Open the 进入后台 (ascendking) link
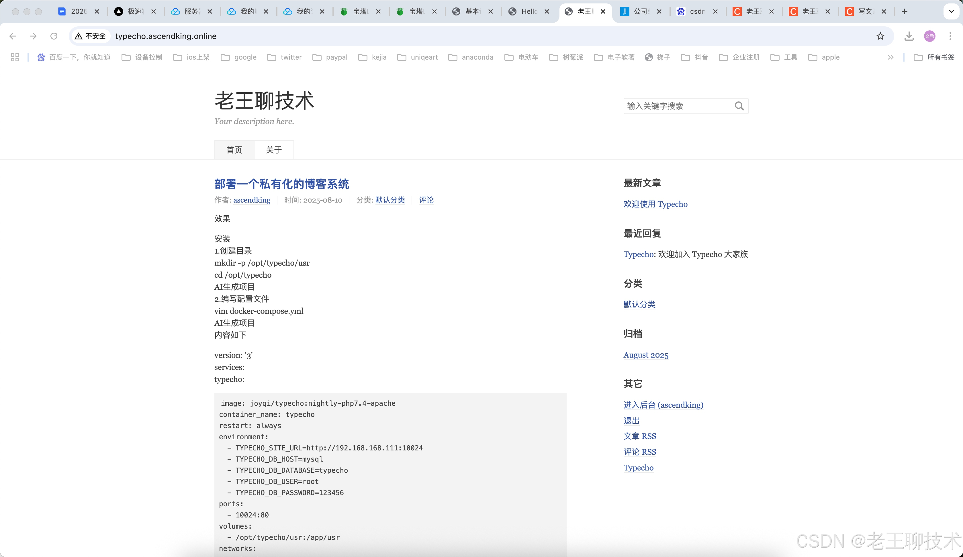The image size is (963, 557). pyautogui.click(x=663, y=405)
